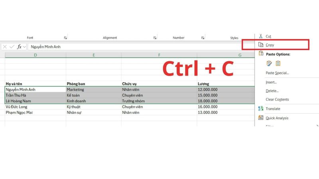Open the Number group dialog launcher

point(203,38)
